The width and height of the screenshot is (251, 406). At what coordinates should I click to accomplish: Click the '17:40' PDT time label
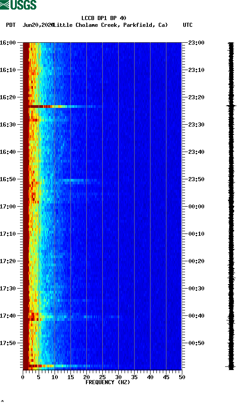point(8,315)
